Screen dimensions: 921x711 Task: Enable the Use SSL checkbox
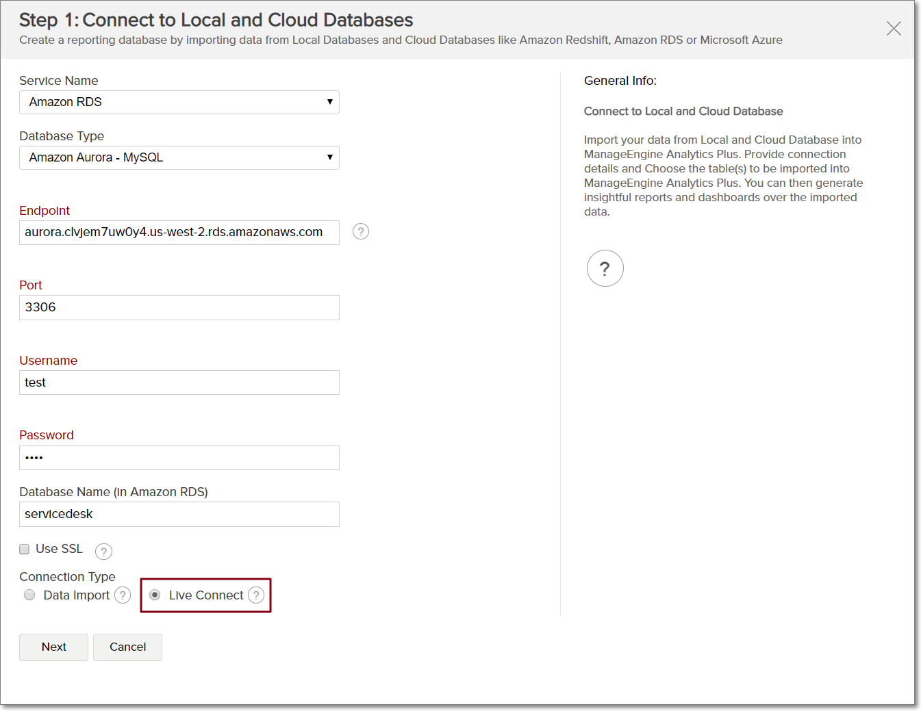(25, 549)
